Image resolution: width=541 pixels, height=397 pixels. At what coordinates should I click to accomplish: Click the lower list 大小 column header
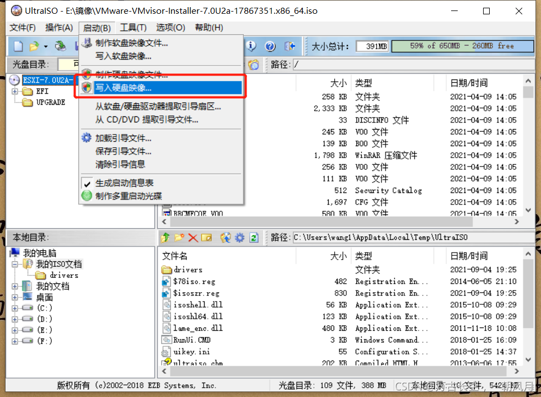coord(339,256)
